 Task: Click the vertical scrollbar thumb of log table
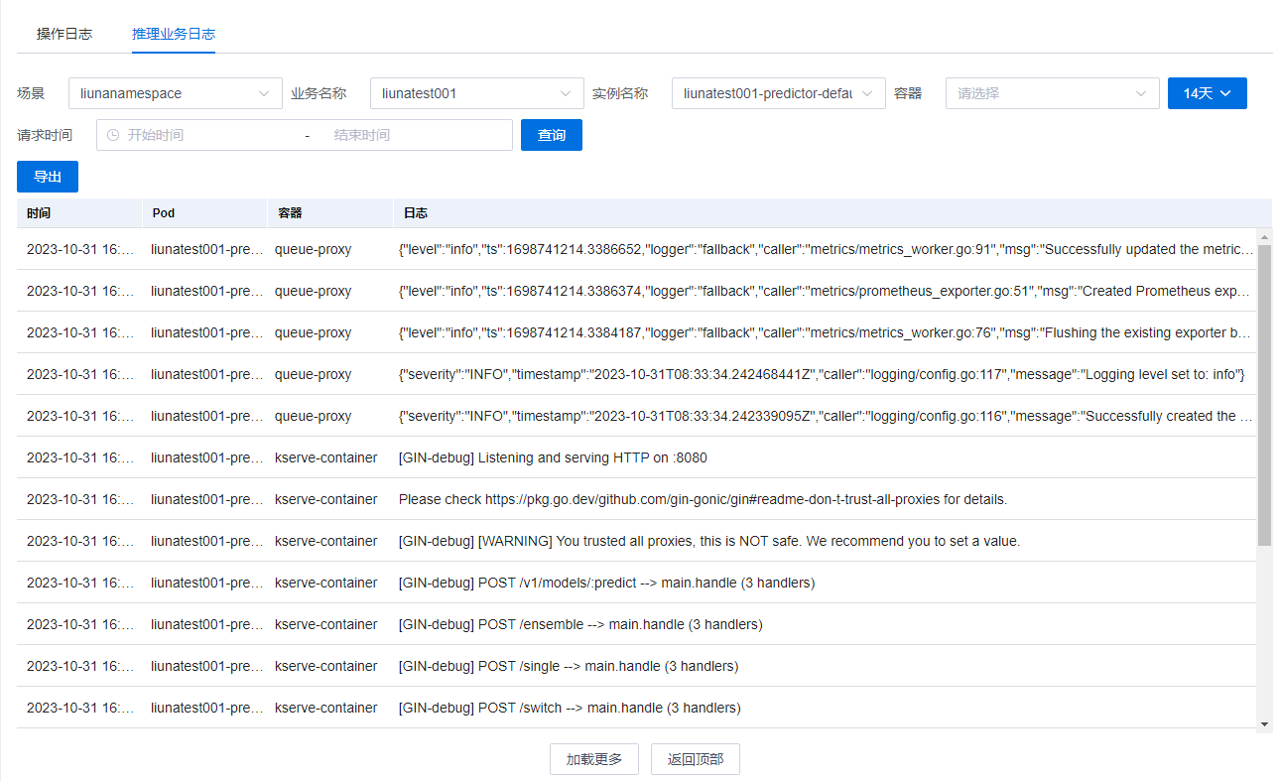click(x=1264, y=397)
